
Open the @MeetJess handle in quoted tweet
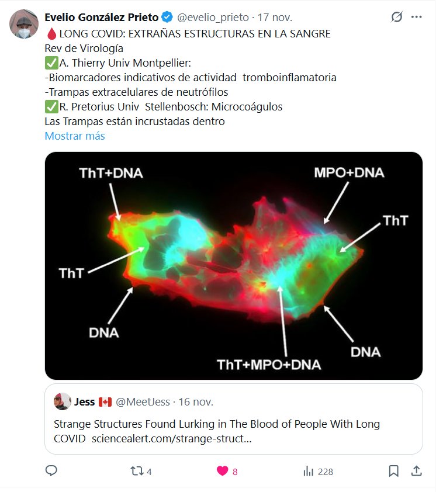coord(143,402)
